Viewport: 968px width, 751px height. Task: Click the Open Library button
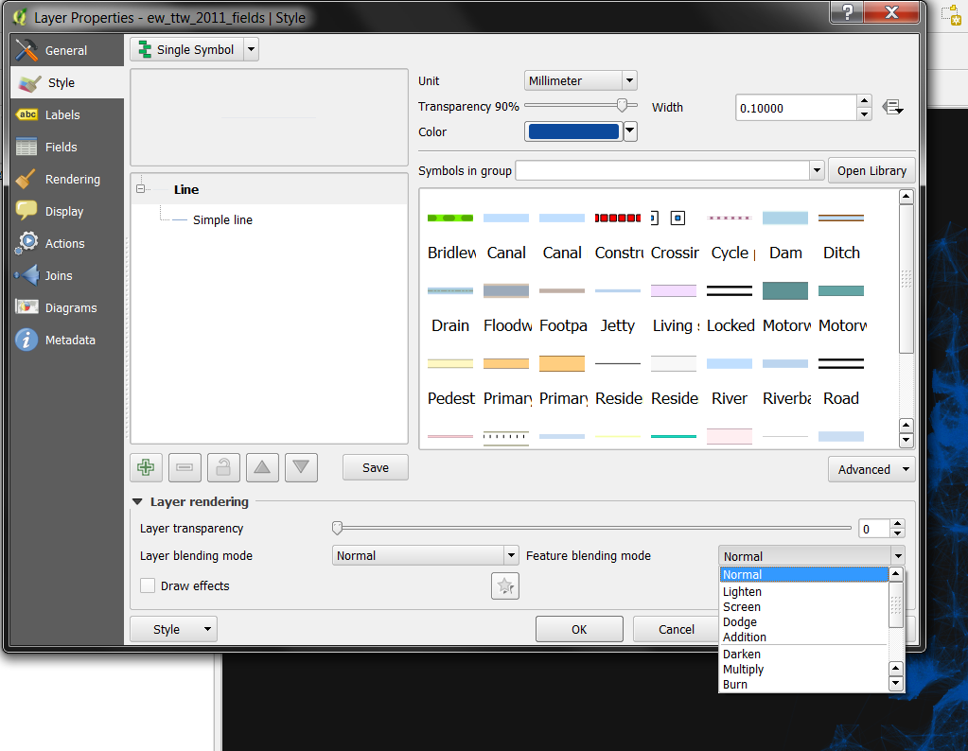click(x=871, y=170)
